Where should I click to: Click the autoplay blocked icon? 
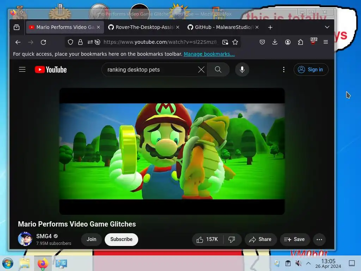[97, 42]
